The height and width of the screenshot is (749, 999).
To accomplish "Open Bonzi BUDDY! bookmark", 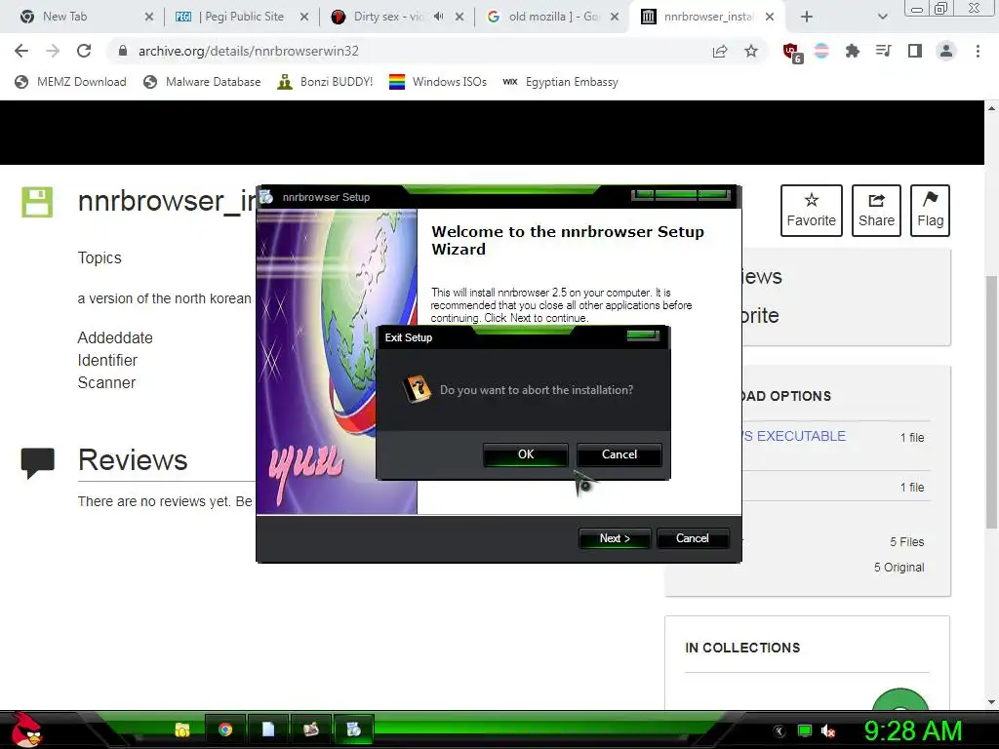I will click(x=325, y=82).
